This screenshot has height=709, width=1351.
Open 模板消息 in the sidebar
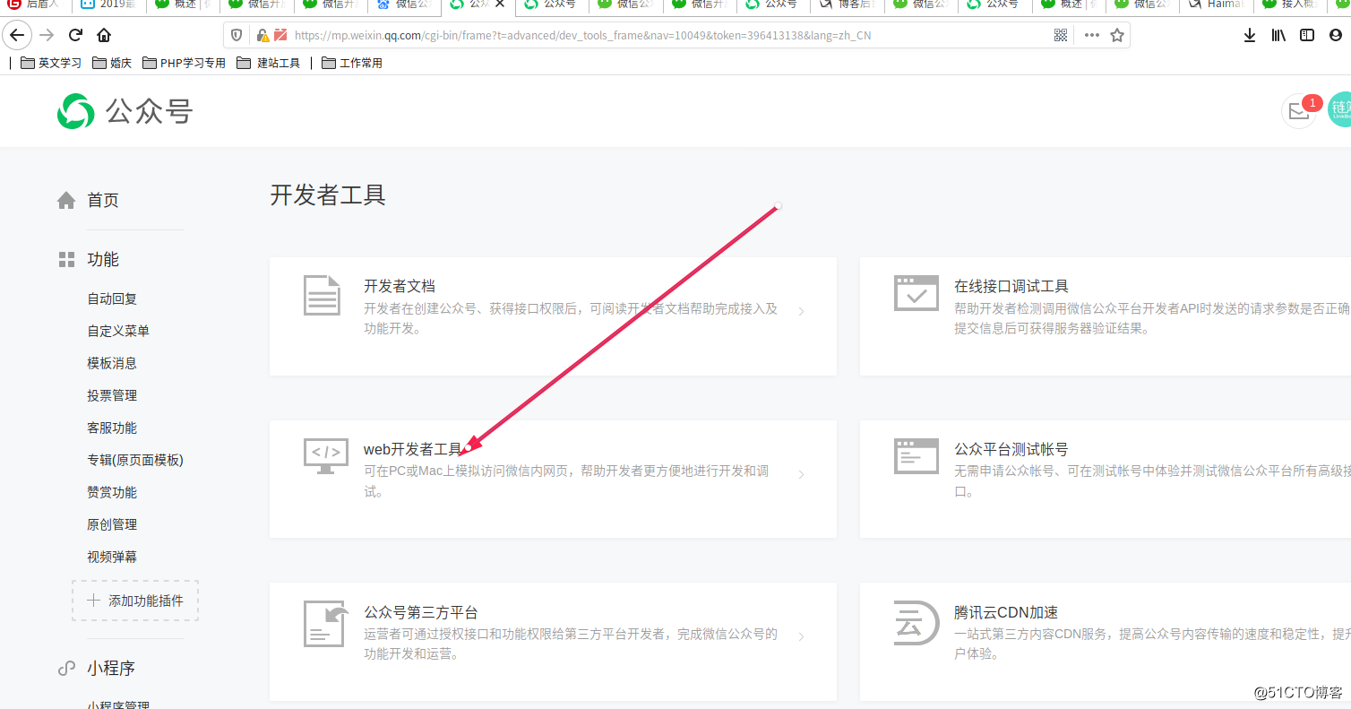(x=112, y=363)
